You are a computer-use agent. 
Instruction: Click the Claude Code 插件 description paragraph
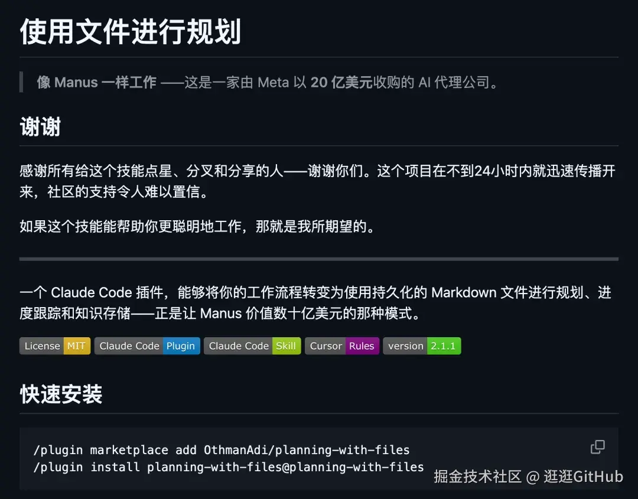tap(319, 302)
